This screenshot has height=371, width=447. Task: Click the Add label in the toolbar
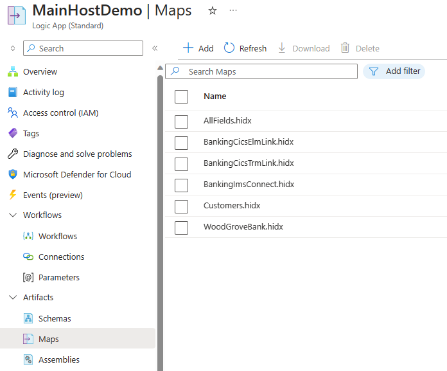[x=206, y=48]
